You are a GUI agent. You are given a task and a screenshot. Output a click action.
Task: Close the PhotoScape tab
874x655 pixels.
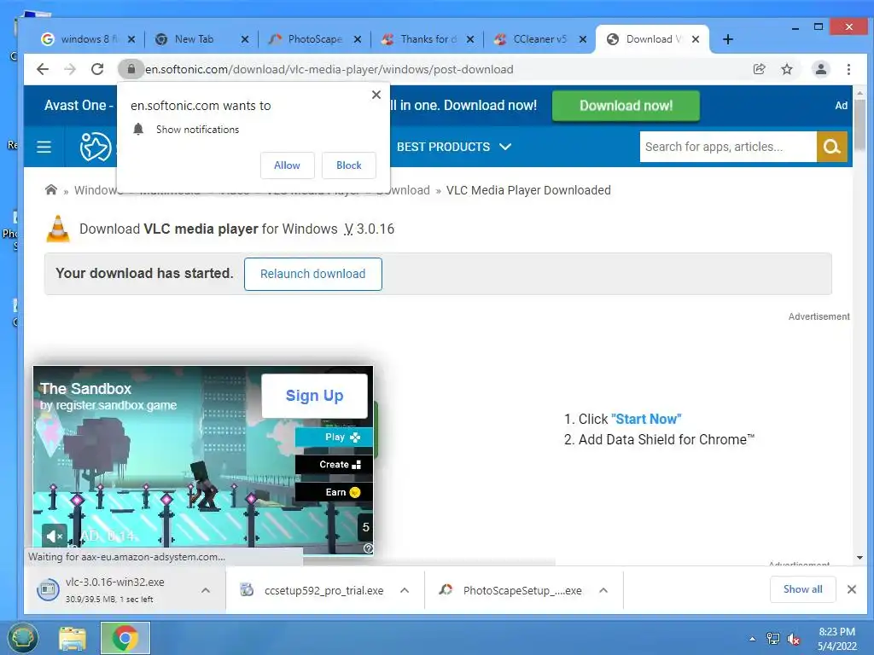coord(358,39)
